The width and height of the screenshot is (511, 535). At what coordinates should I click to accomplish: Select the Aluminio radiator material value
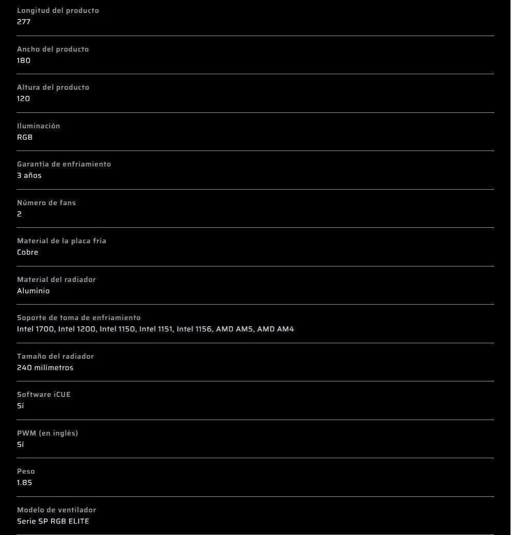[x=33, y=291]
